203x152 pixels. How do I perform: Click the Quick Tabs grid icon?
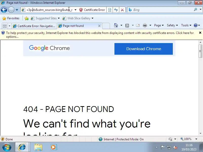coord(5,26)
